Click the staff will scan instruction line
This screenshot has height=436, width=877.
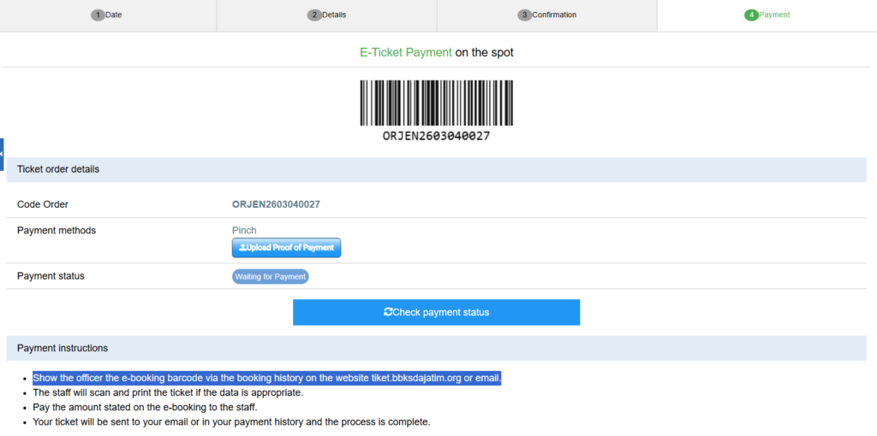[x=168, y=392]
